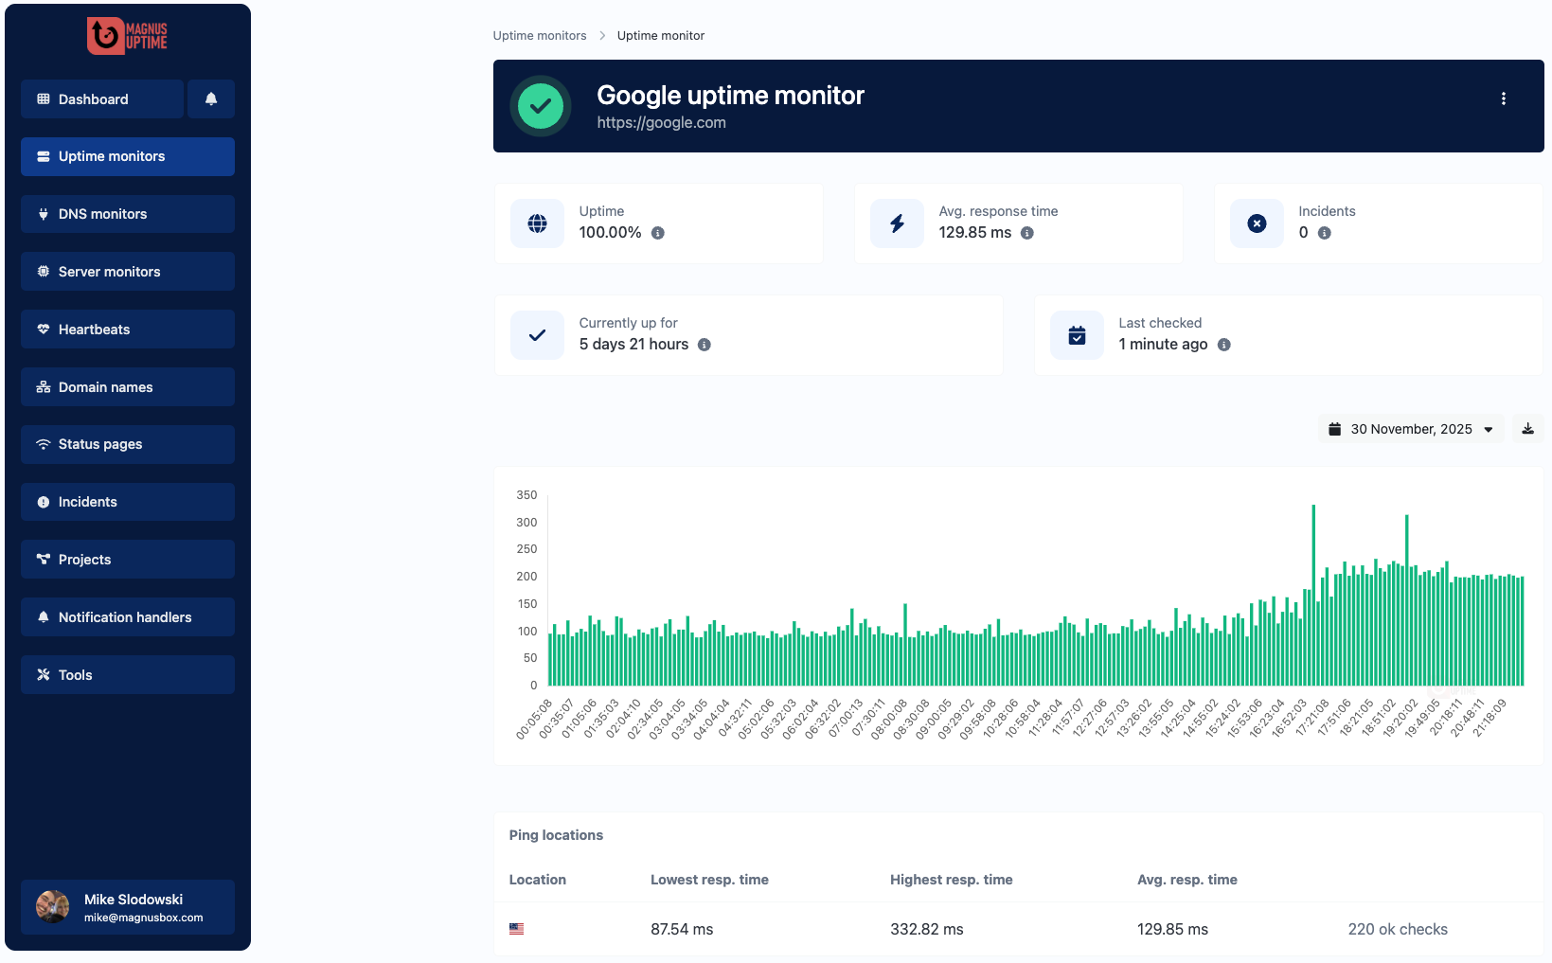
Task: Click the info icon next to Uptime 100.00%
Action: pos(659,233)
